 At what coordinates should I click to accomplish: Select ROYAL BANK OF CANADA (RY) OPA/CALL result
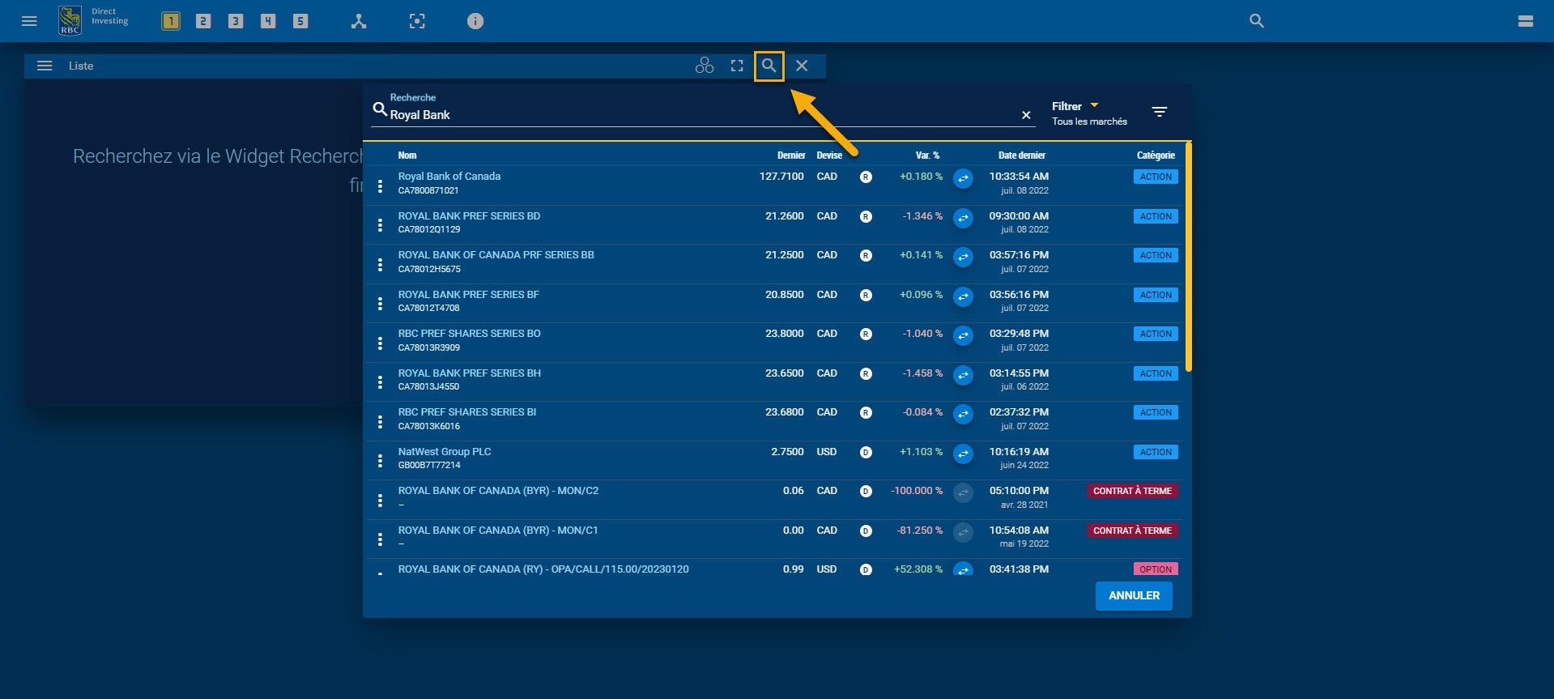(543, 569)
